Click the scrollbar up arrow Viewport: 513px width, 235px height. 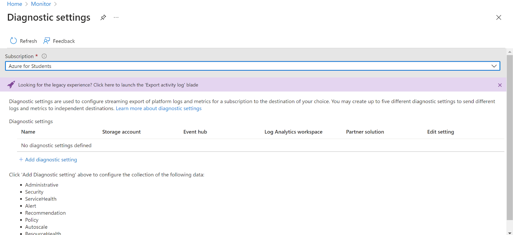510,52
